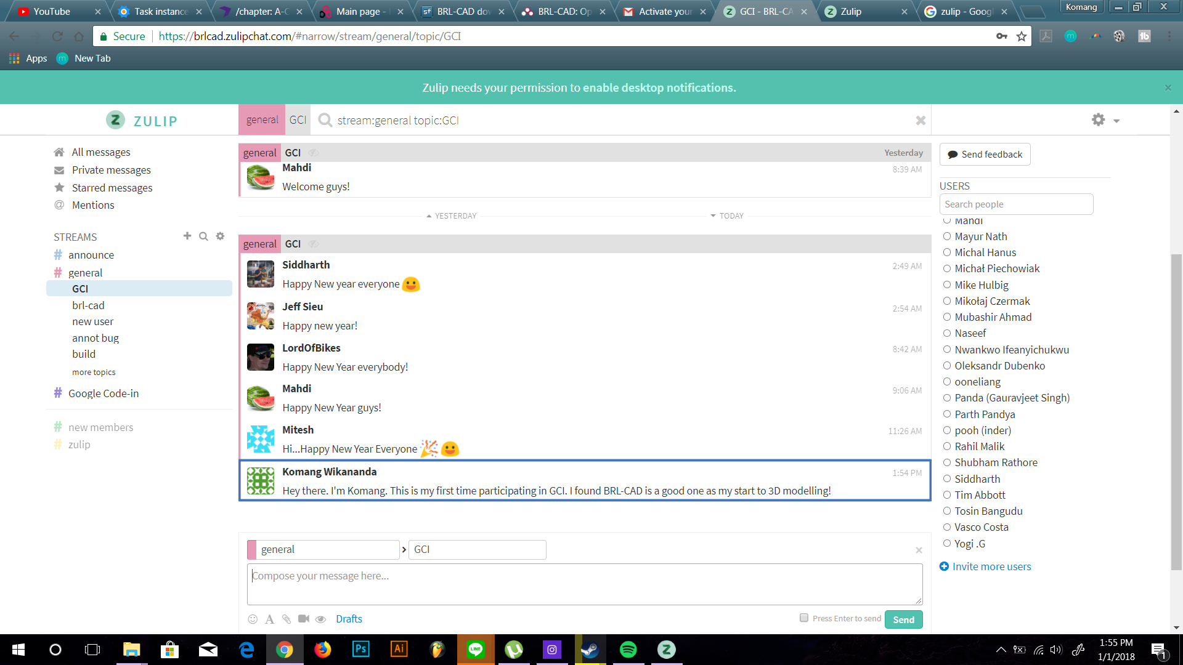This screenshot has width=1183, height=665.
Task: Select user Yogi .G
Action: [x=970, y=544]
